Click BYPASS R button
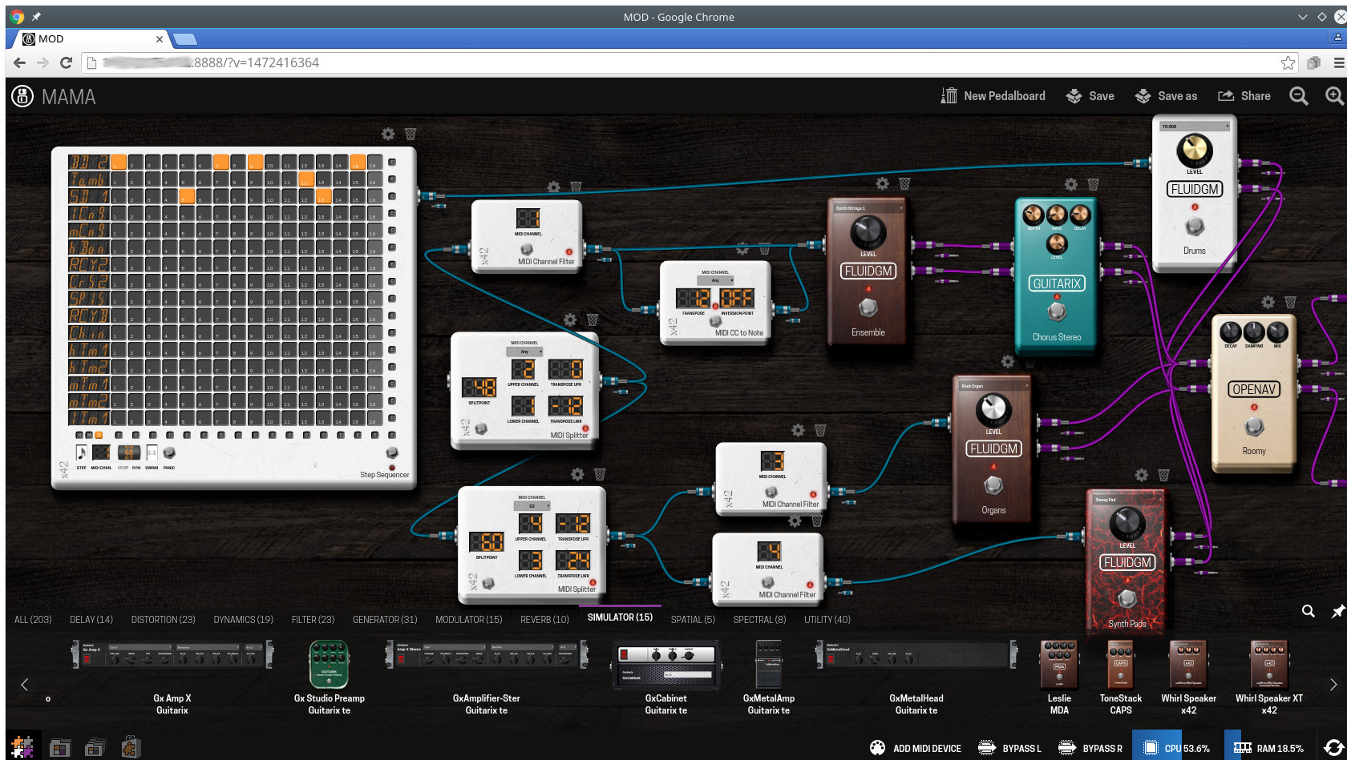 [x=1090, y=748]
